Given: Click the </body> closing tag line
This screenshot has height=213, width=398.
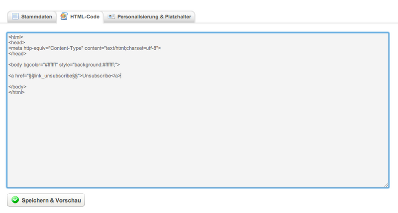Looking at the screenshot, I should [x=17, y=87].
